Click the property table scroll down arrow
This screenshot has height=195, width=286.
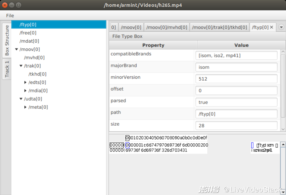click(283, 129)
